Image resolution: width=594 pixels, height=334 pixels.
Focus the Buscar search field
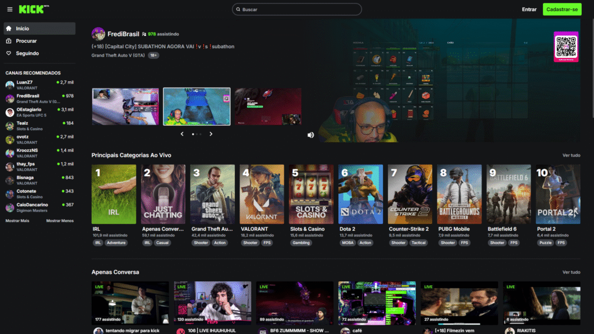tap(297, 9)
